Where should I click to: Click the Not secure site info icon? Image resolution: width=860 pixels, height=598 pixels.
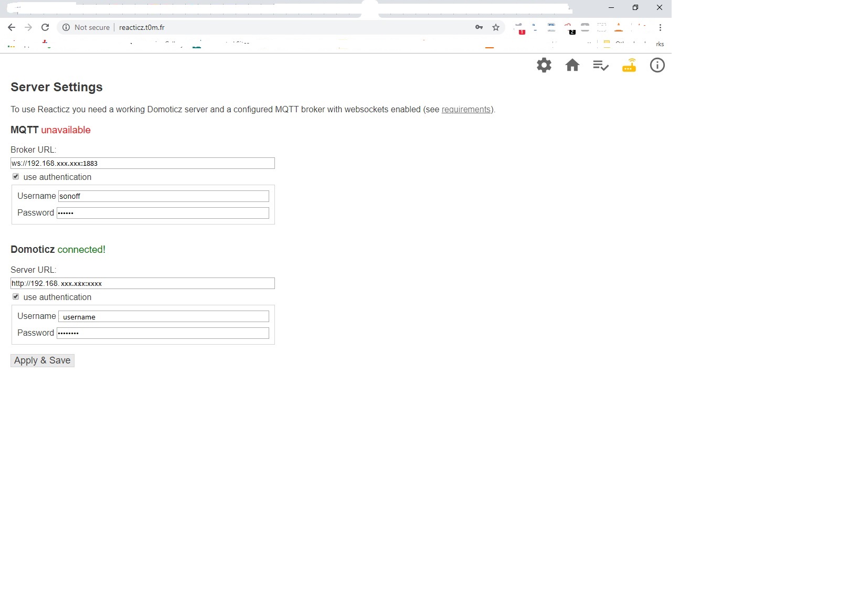point(66,27)
